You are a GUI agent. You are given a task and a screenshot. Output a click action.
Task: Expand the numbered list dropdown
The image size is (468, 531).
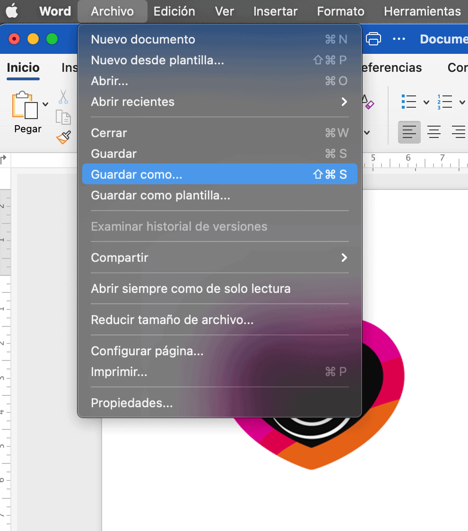pyautogui.click(x=462, y=102)
